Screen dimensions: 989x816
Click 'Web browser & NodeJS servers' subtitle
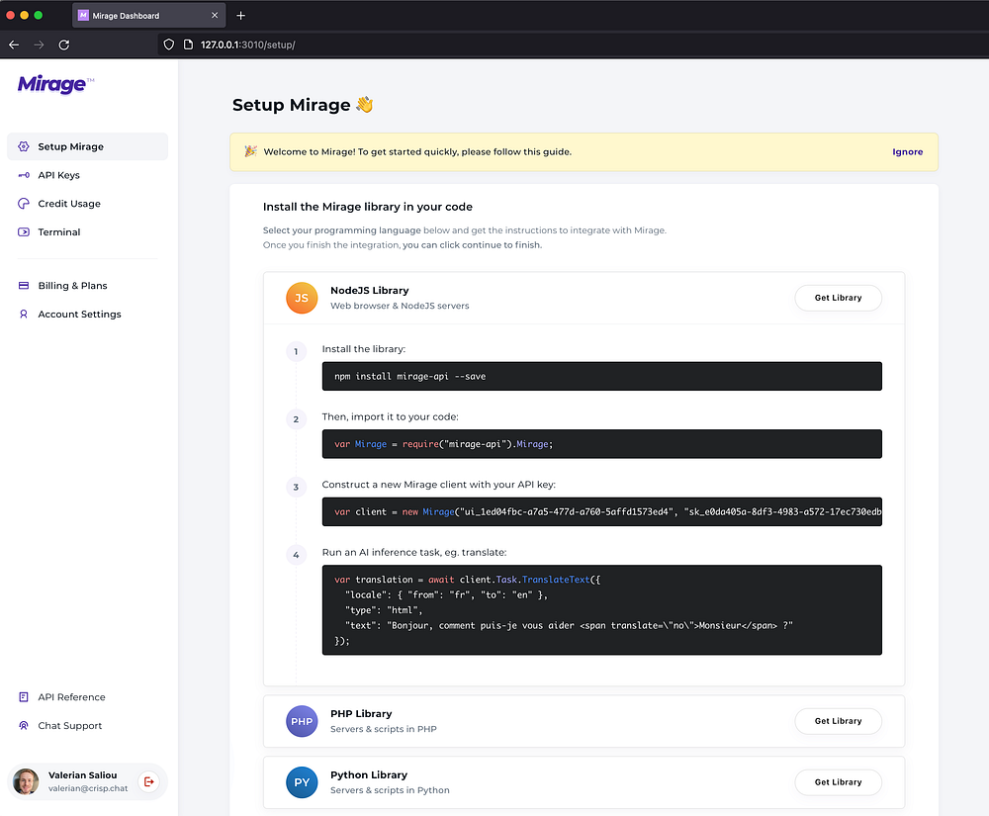(400, 306)
